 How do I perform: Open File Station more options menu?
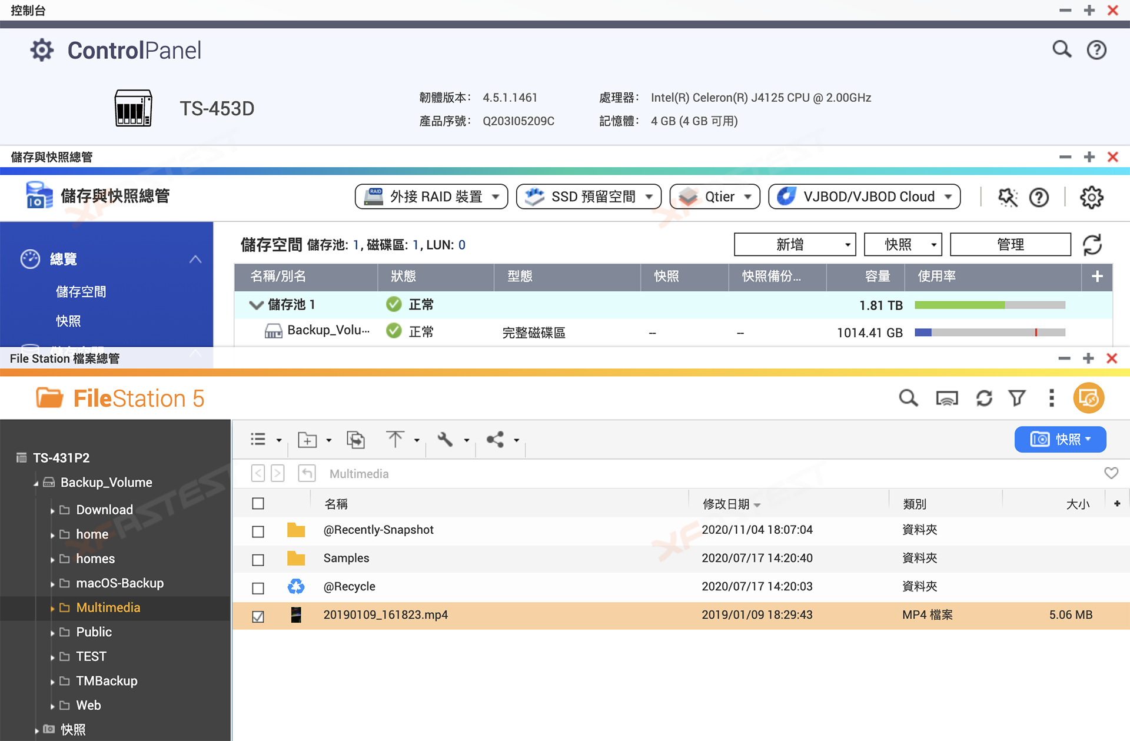(x=1052, y=398)
